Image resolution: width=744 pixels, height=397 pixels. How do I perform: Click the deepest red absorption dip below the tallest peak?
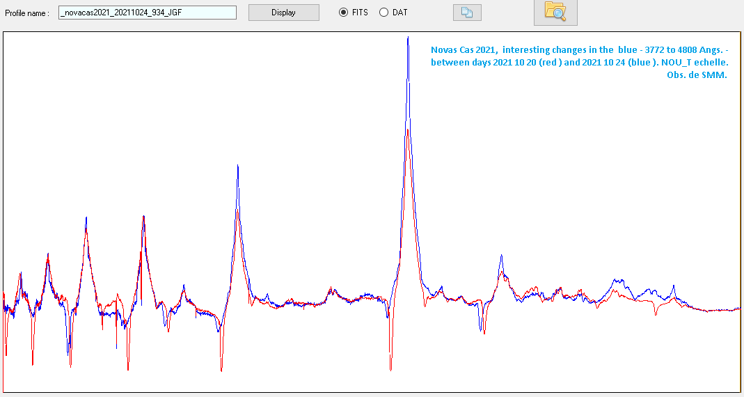tap(390, 368)
